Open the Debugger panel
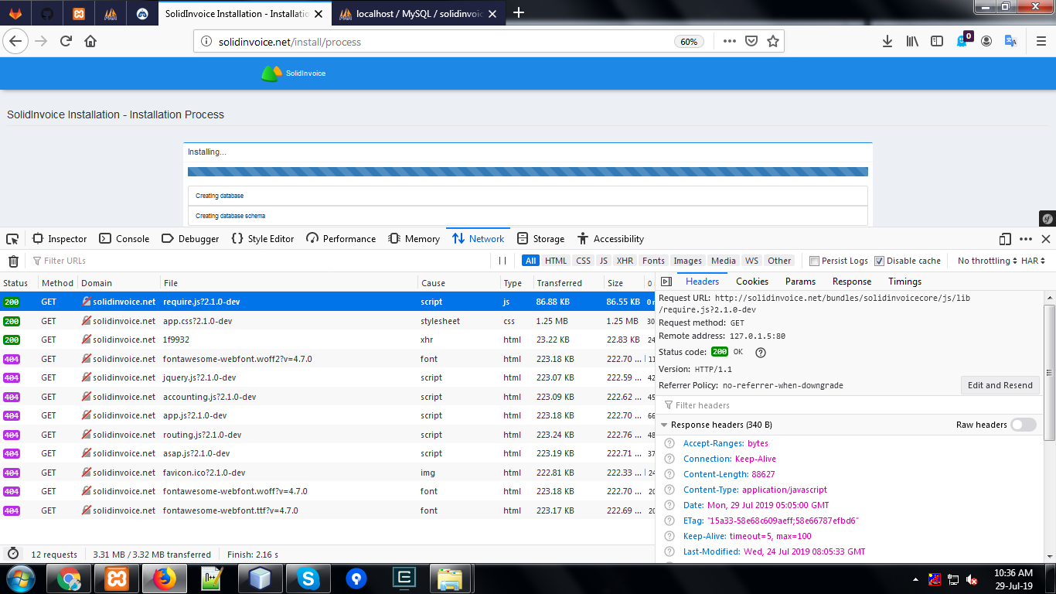Screen dimensions: 1056x594 (190, 239)
